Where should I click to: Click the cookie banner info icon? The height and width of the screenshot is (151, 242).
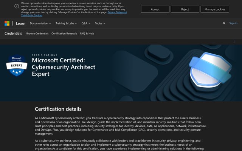[x=17, y=6]
